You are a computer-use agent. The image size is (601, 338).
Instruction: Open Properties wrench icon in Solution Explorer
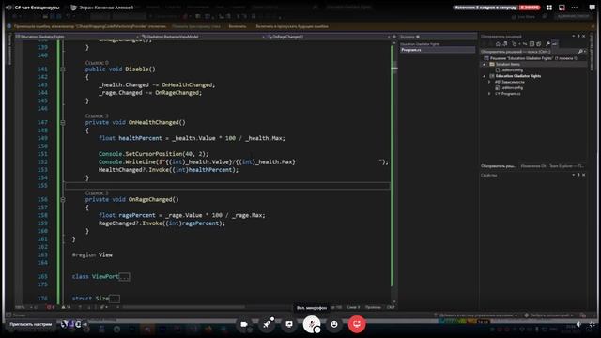pos(548,44)
